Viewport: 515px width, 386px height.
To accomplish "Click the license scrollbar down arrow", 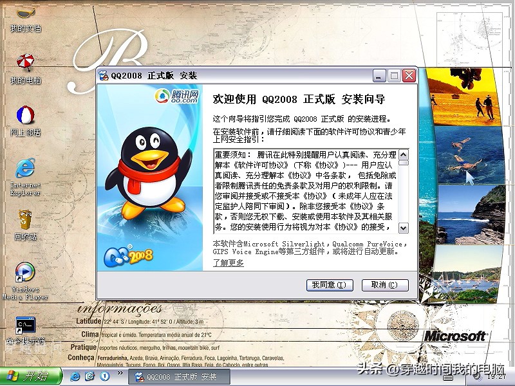I will click(x=402, y=228).
